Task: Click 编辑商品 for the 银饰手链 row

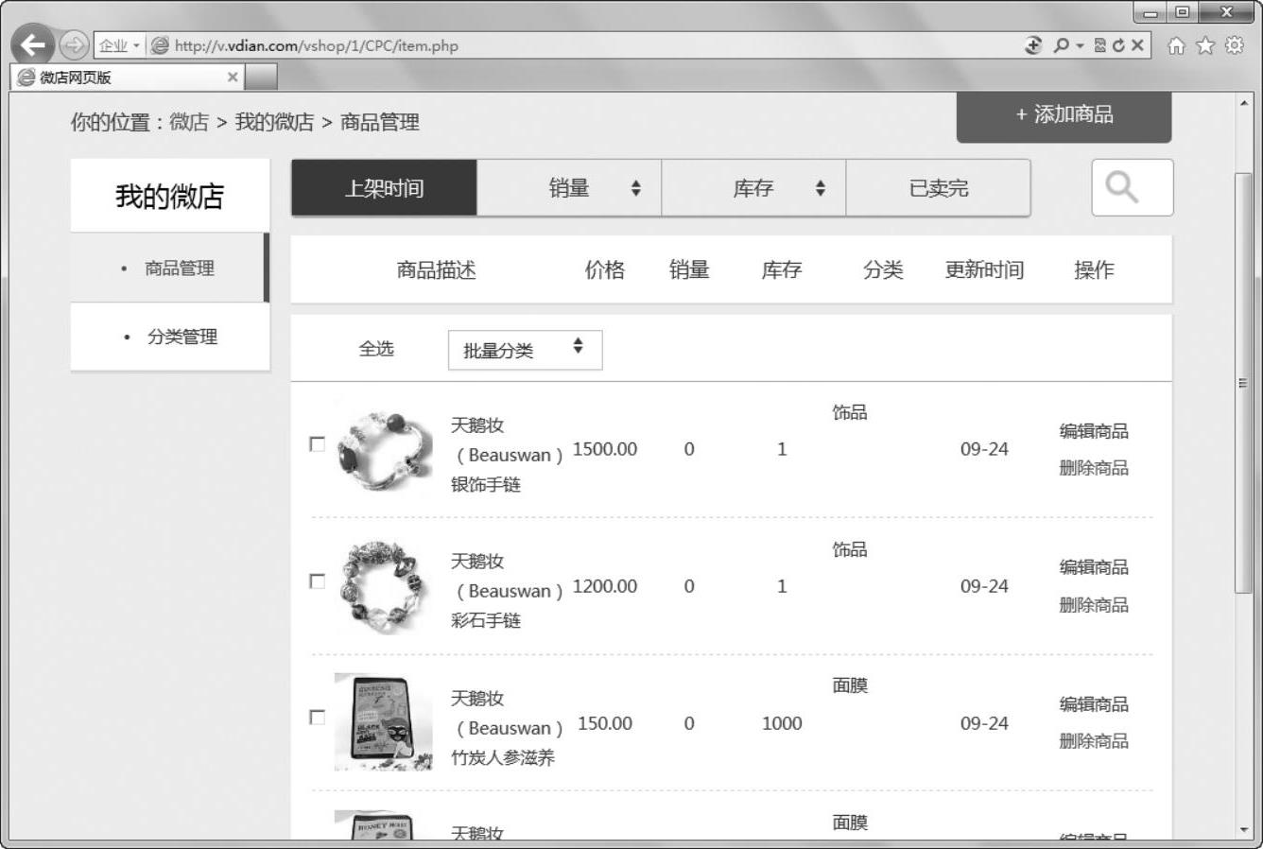Action: tap(1094, 431)
